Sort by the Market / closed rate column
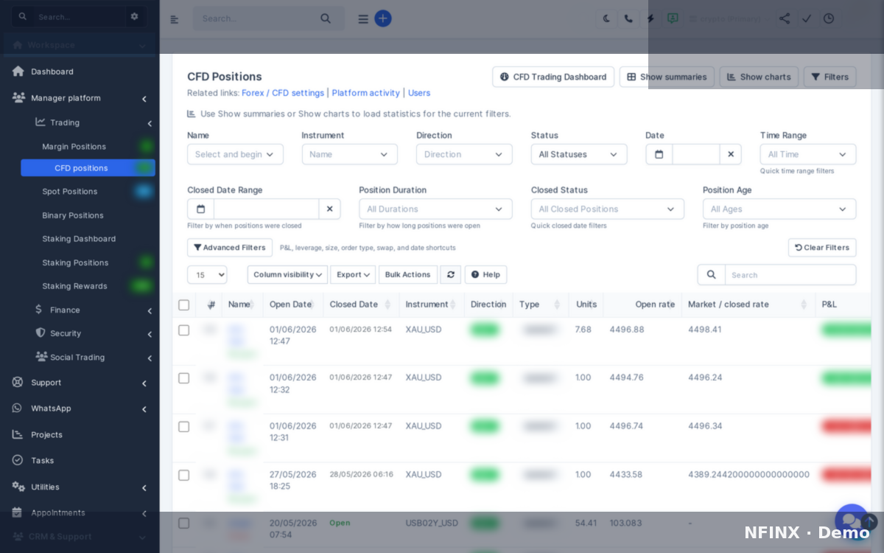The width and height of the screenshot is (884, 553). [x=748, y=305]
